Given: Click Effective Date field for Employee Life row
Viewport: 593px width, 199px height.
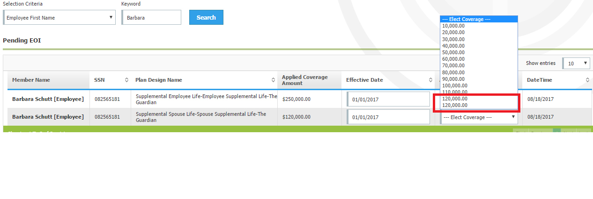Looking at the screenshot, I should (388, 99).
